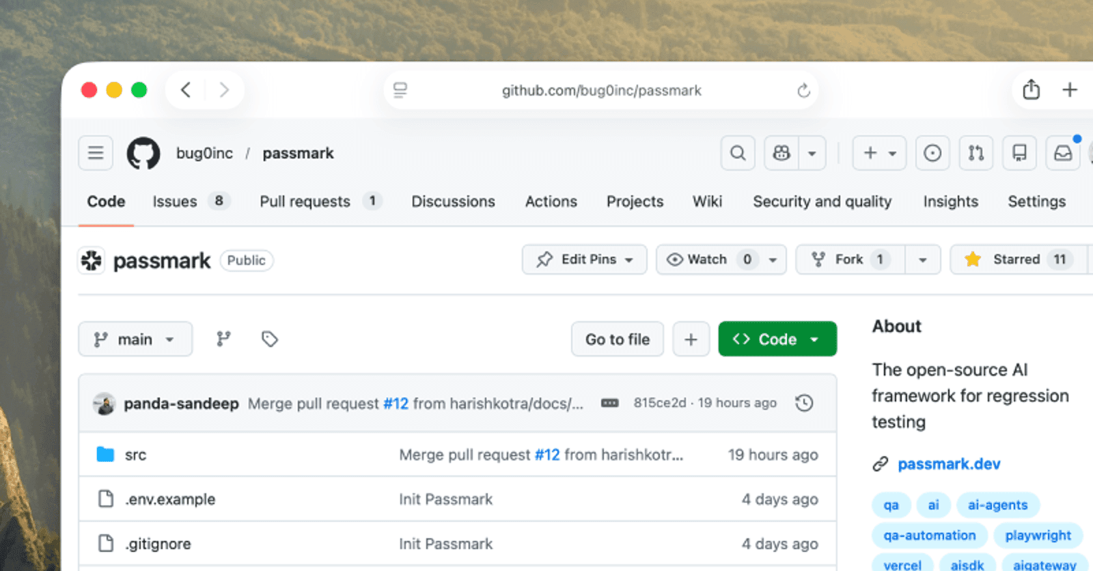
Task: View tags icon
Action: 270,339
